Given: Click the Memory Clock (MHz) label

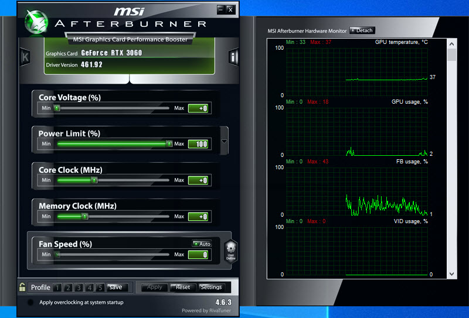Looking at the screenshot, I should point(77,206).
